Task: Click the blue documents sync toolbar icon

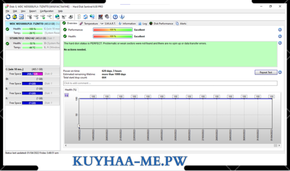Action: 85,17
